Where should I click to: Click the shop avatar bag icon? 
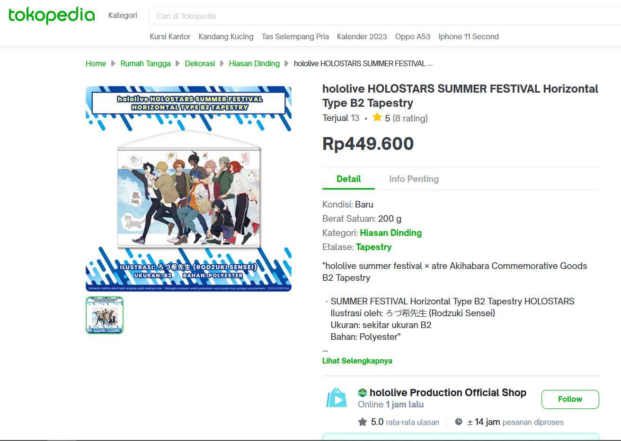337,398
